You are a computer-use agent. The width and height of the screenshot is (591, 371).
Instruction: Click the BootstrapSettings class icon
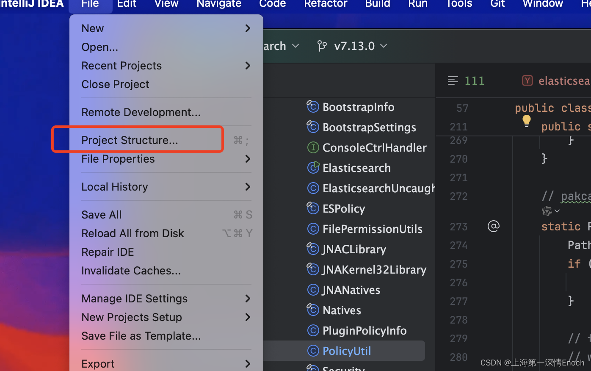312,127
